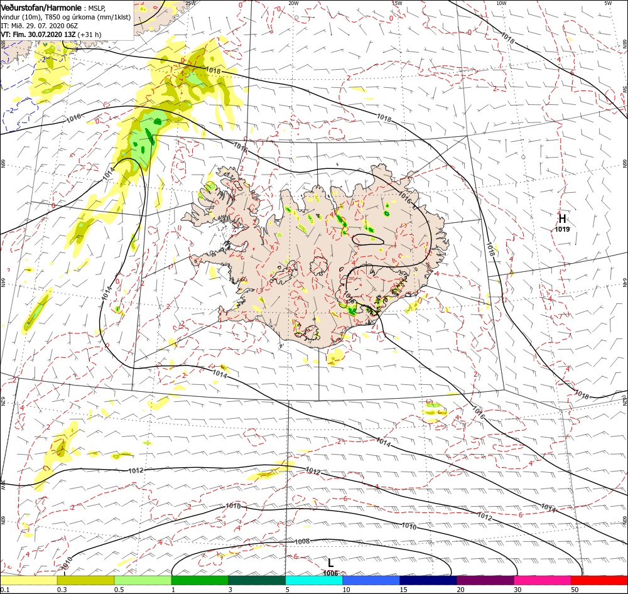Screen dimensions: 628x594
Task: Click the light green 0.5 legend swatch
Action: click(143, 580)
